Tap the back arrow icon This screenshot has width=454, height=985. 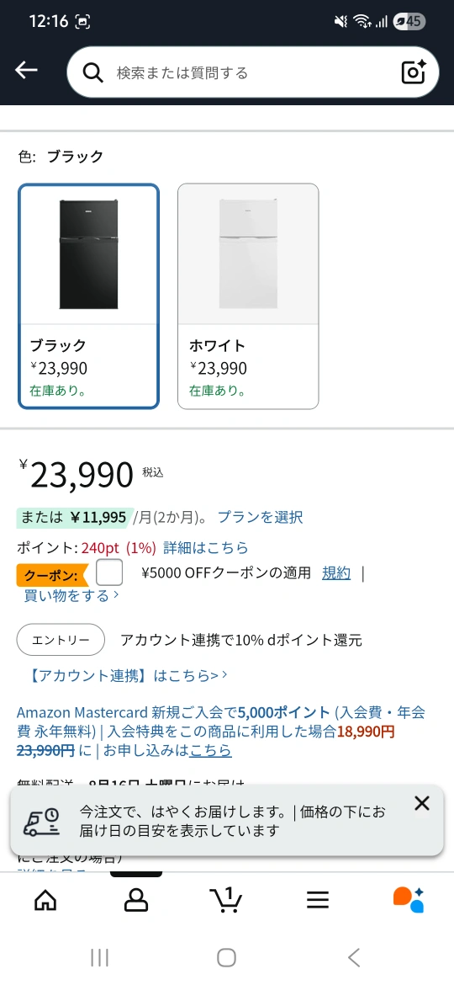(x=26, y=71)
